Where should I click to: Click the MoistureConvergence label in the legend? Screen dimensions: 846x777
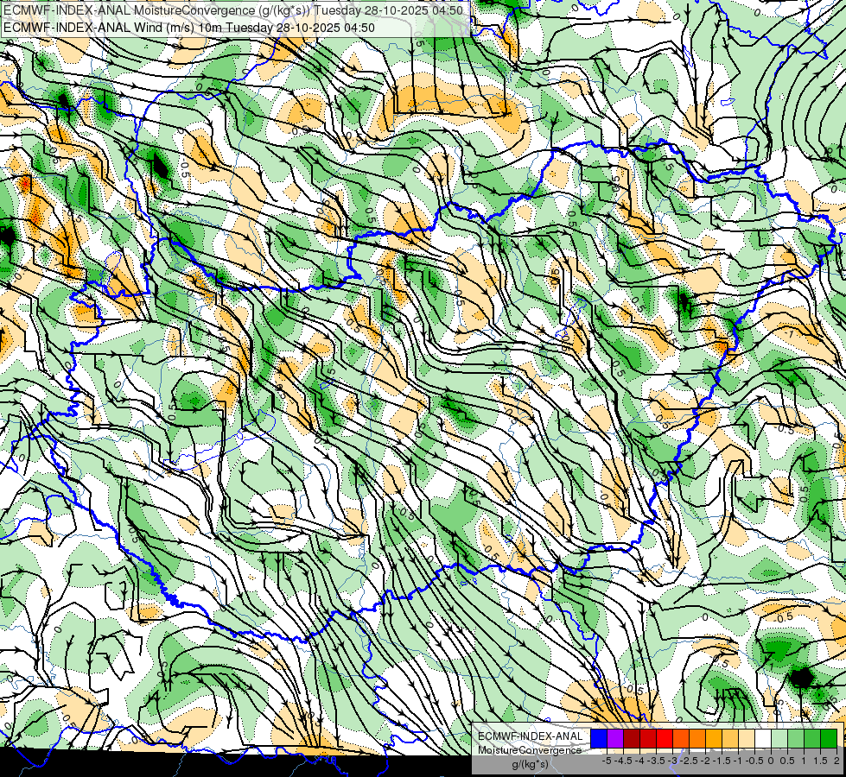[530, 750]
